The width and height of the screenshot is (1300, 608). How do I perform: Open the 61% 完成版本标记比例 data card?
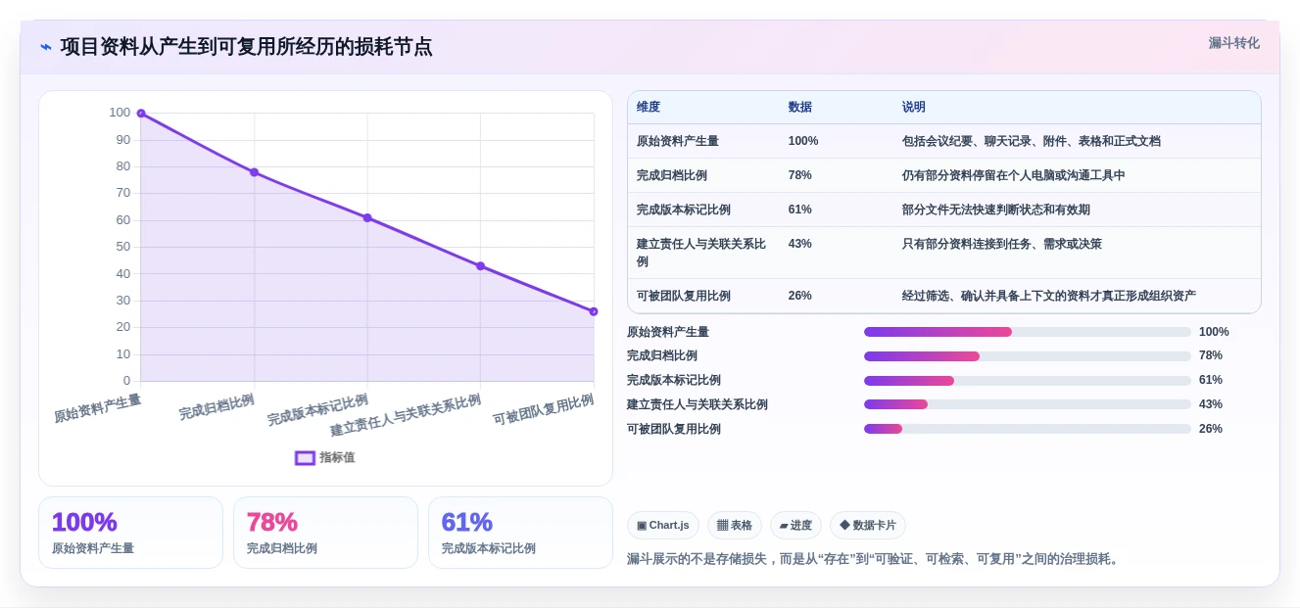pyautogui.click(x=520, y=533)
